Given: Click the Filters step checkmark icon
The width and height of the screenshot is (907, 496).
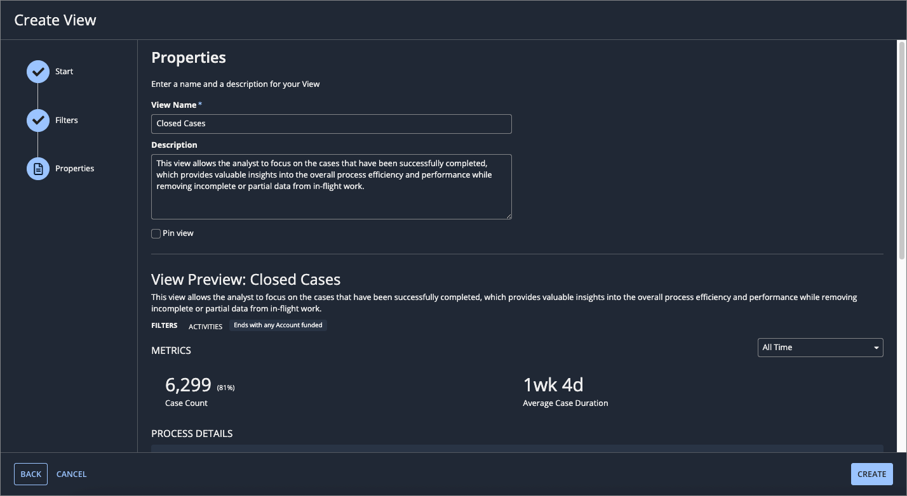Looking at the screenshot, I should (38, 120).
